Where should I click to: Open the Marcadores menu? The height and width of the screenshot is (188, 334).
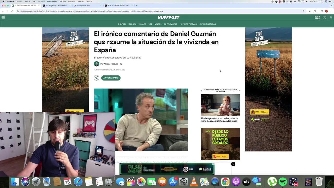point(52,1)
